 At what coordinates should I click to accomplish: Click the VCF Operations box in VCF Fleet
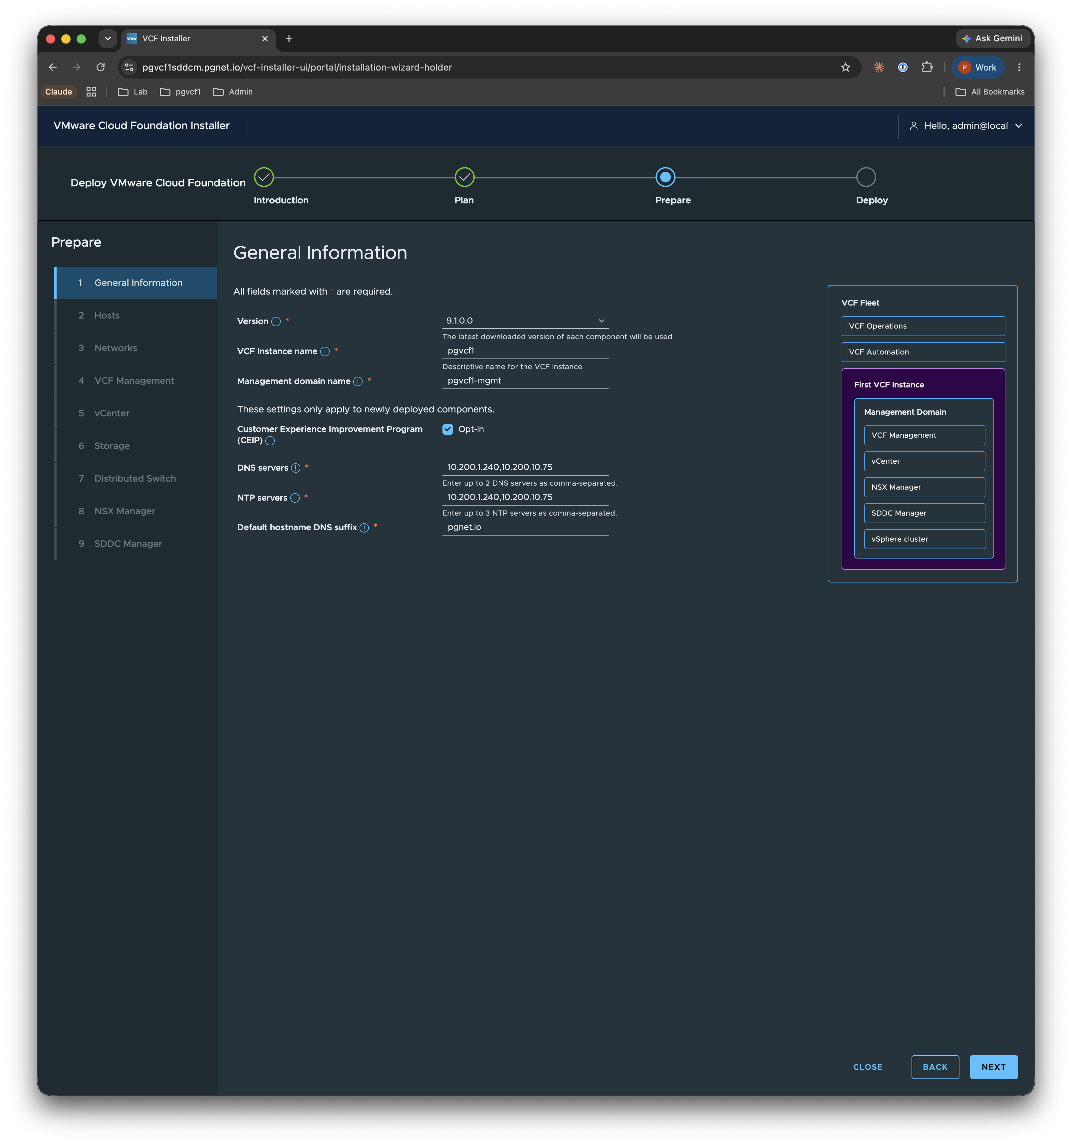pos(923,326)
